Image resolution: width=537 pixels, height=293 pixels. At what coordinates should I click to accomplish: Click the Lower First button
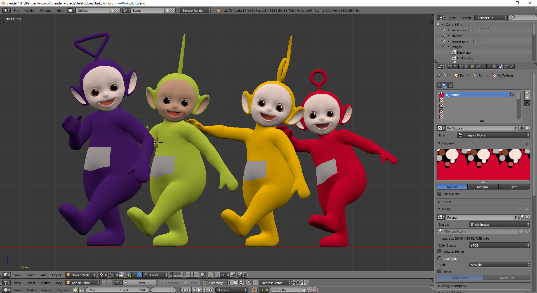(506, 278)
